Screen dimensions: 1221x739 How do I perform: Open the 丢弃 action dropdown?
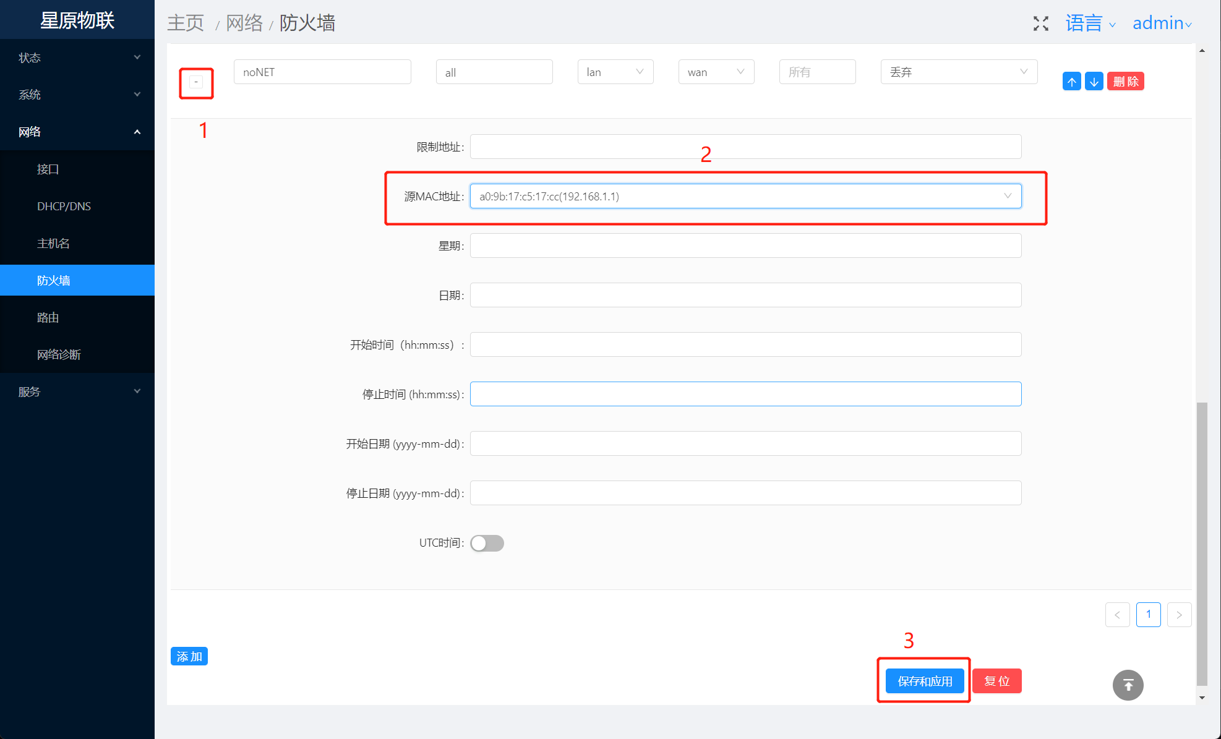pos(958,72)
